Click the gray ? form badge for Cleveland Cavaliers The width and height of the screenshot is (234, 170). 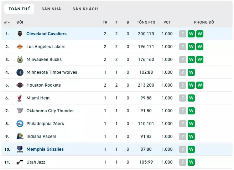pyautogui.click(x=182, y=34)
